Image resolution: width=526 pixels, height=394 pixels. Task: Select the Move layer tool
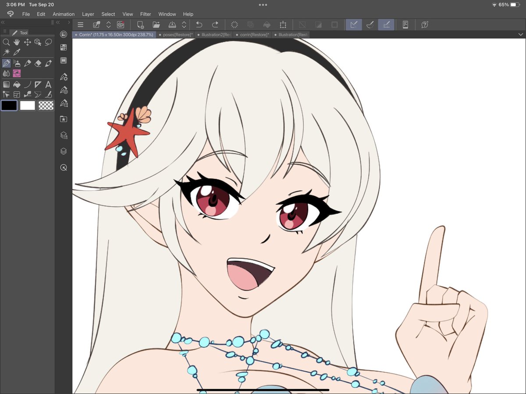27,42
